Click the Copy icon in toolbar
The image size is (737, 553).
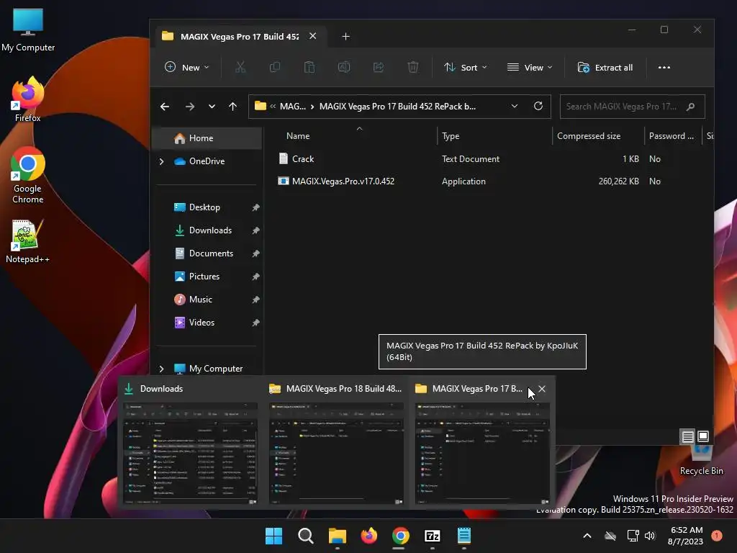pyautogui.click(x=275, y=67)
